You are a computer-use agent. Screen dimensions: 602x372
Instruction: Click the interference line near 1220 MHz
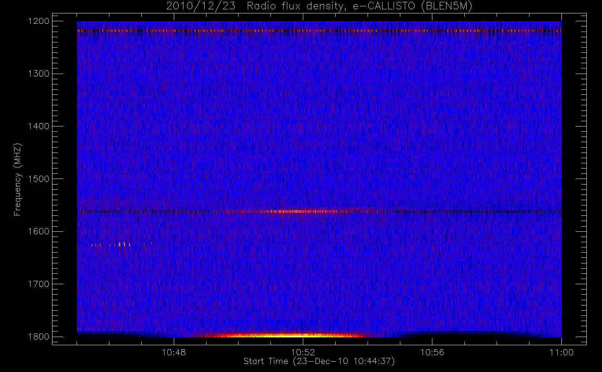(319, 31)
